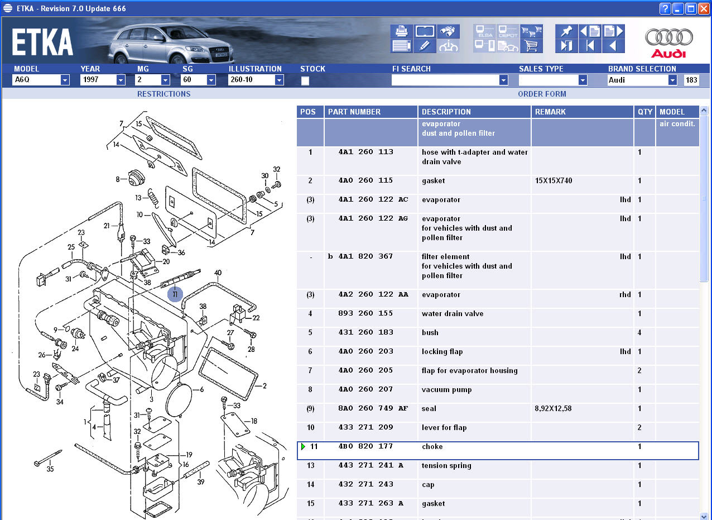Click the Audi rings logo
Viewport: 712px width, 520px height.
pyautogui.click(x=668, y=39)
